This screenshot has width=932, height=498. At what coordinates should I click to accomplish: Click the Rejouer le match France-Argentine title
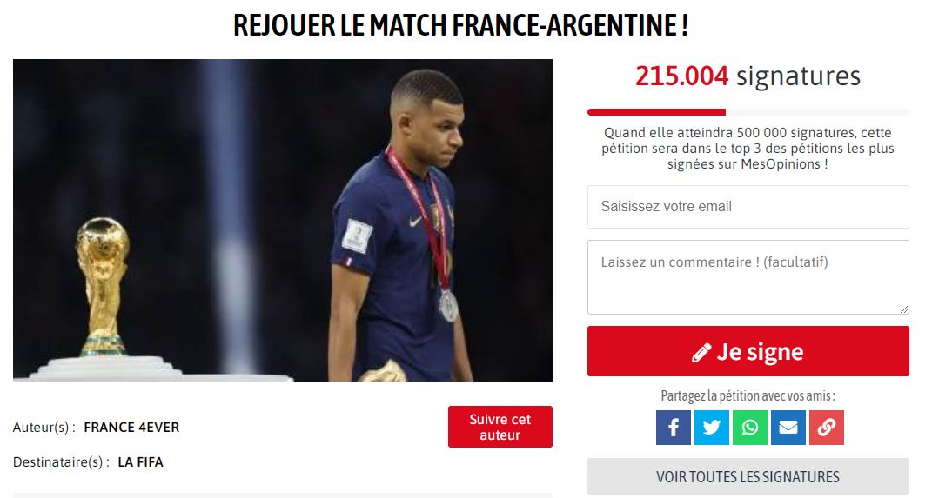(460, 25)
